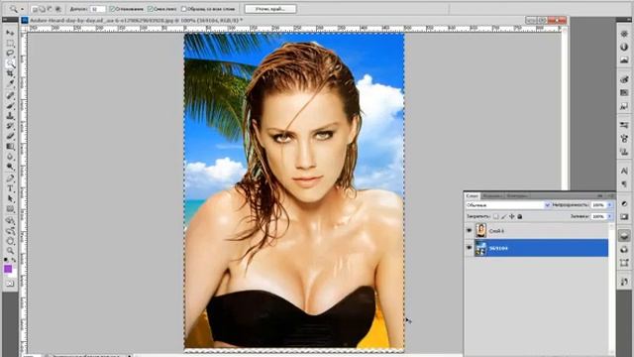Select the Move tool
The image size is (634, 357).
[x=10, y=33]
